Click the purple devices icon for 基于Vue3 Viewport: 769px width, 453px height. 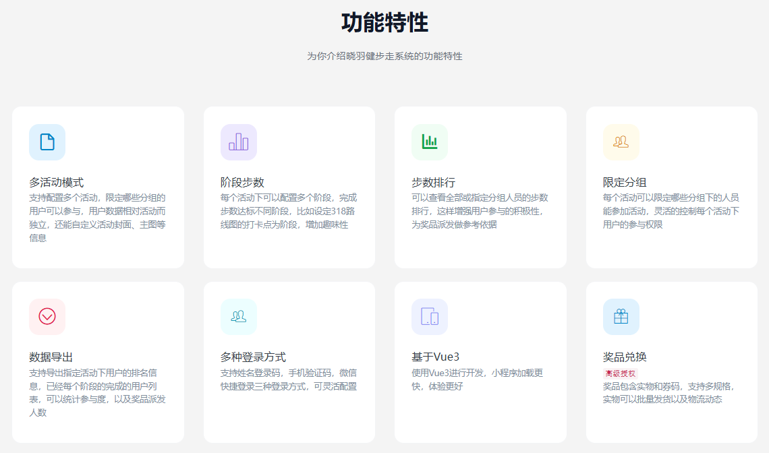[x=430, y=317]
